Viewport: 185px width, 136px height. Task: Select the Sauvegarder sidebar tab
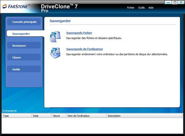25,34
